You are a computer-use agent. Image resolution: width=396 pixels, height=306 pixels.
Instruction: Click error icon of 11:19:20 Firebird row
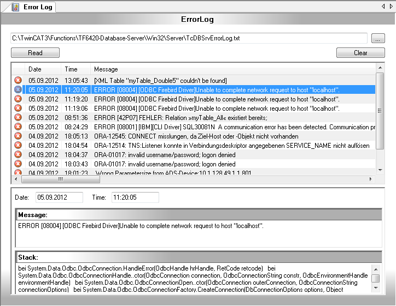(18, 99)
